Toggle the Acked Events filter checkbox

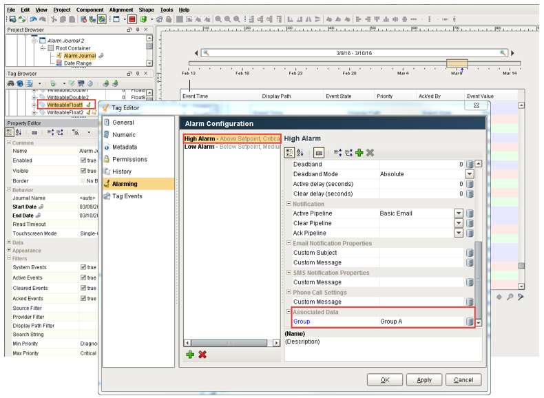coord(83,298)
